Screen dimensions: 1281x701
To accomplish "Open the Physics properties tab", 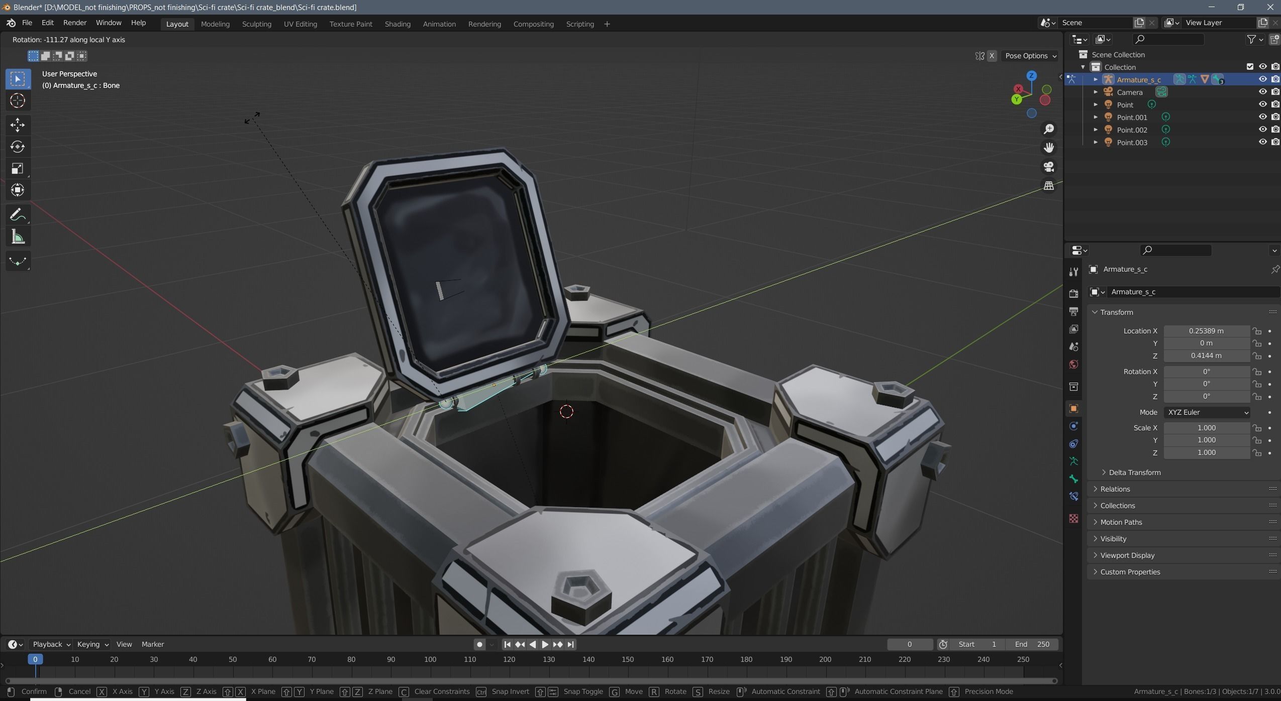I will coord(1073,426).
